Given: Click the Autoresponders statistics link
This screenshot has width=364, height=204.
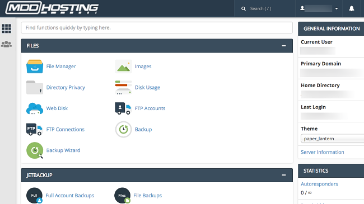Looking at the screenshot, I should 319,184.
